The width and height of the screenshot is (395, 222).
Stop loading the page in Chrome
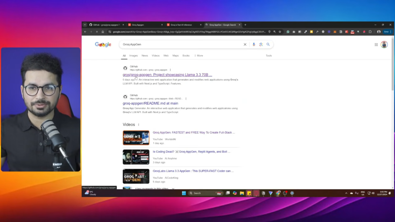tap(97, 32)
